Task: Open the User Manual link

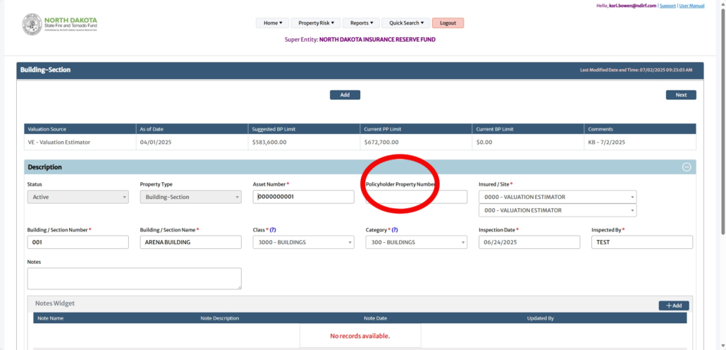Action: (691, 6)
